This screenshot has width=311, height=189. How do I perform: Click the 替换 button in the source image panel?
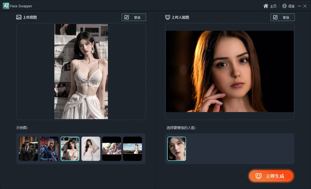tap(134, 17)
